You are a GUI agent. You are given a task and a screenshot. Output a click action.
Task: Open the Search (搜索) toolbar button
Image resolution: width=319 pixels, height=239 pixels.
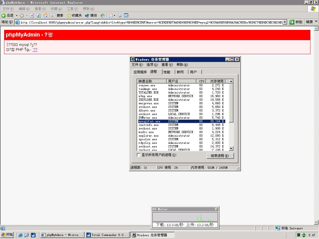tap(57, 15)
